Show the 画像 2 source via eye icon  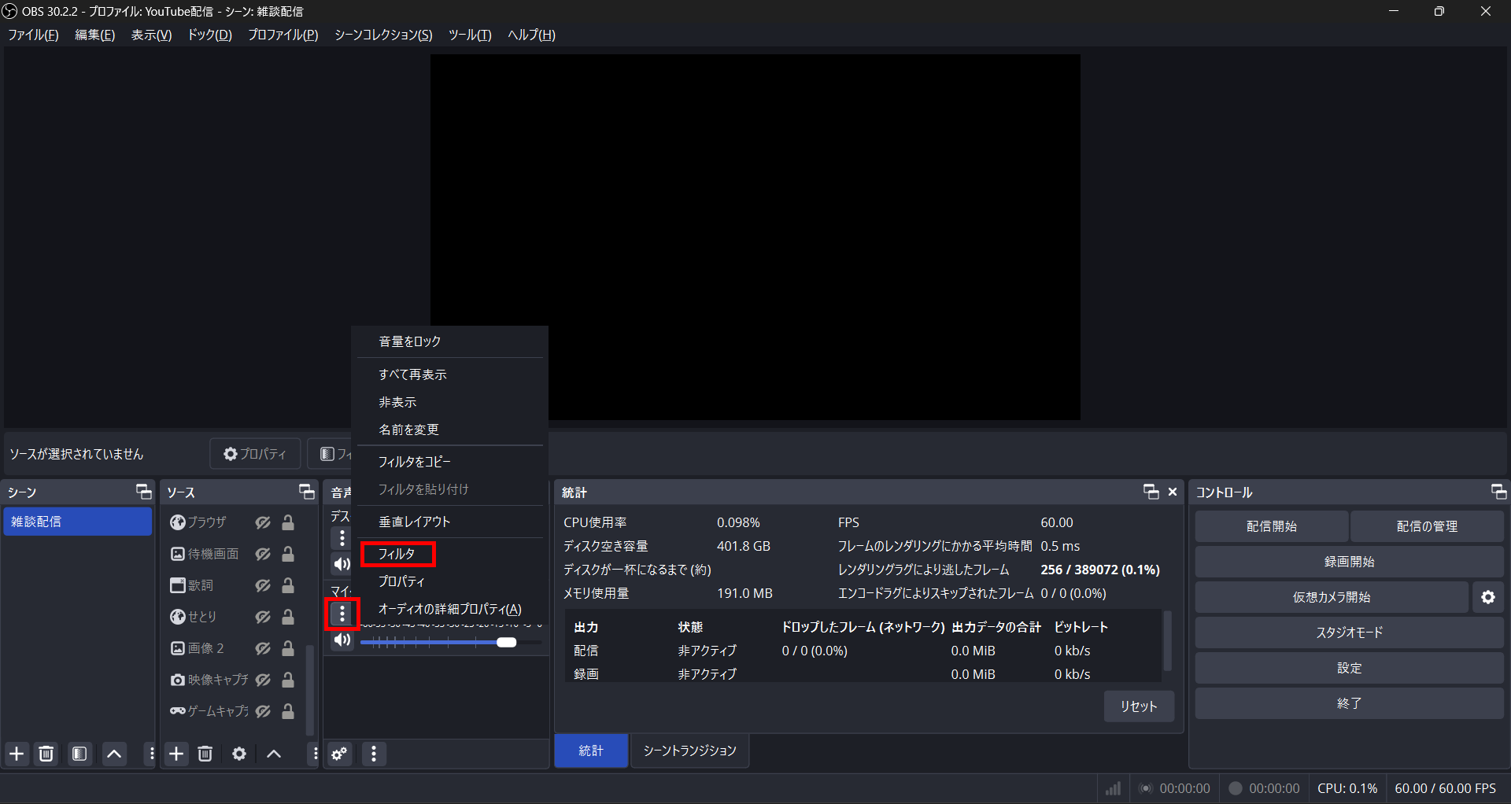(x=263, y=648)
